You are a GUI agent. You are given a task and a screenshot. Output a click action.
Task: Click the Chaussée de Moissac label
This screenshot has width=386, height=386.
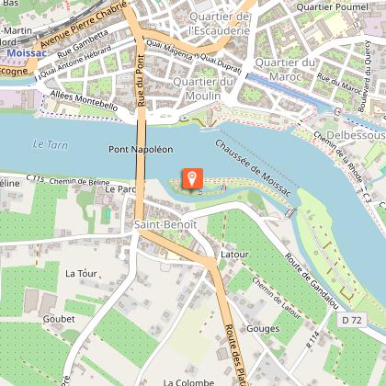253,168
